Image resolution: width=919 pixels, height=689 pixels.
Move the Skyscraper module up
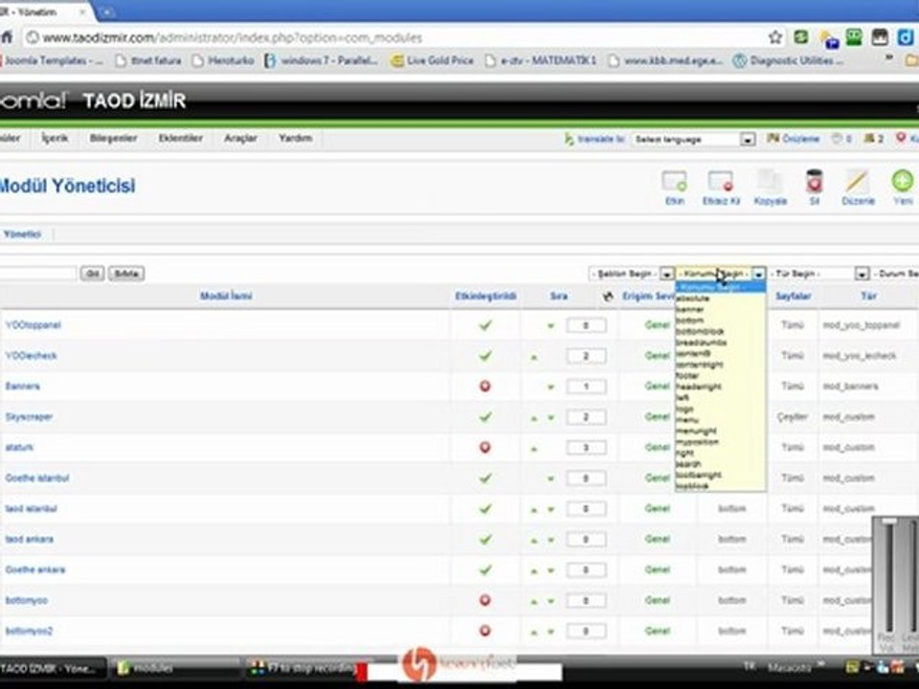point(534,418)
